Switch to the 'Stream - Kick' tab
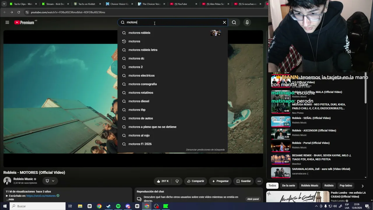Viewport: 373px width, 210px height. 55,4
